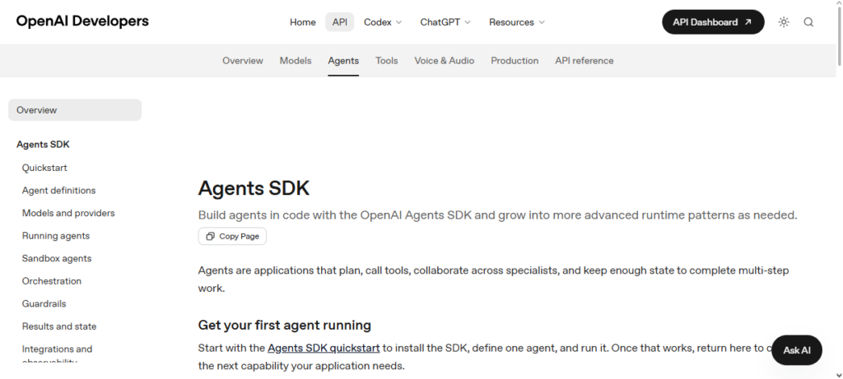Open Integrations and observability sidebar item

[57, 354]
